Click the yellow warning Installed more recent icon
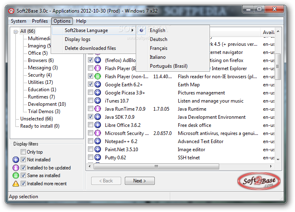This screenshot has width=295, height=212. tap(16, 184)
